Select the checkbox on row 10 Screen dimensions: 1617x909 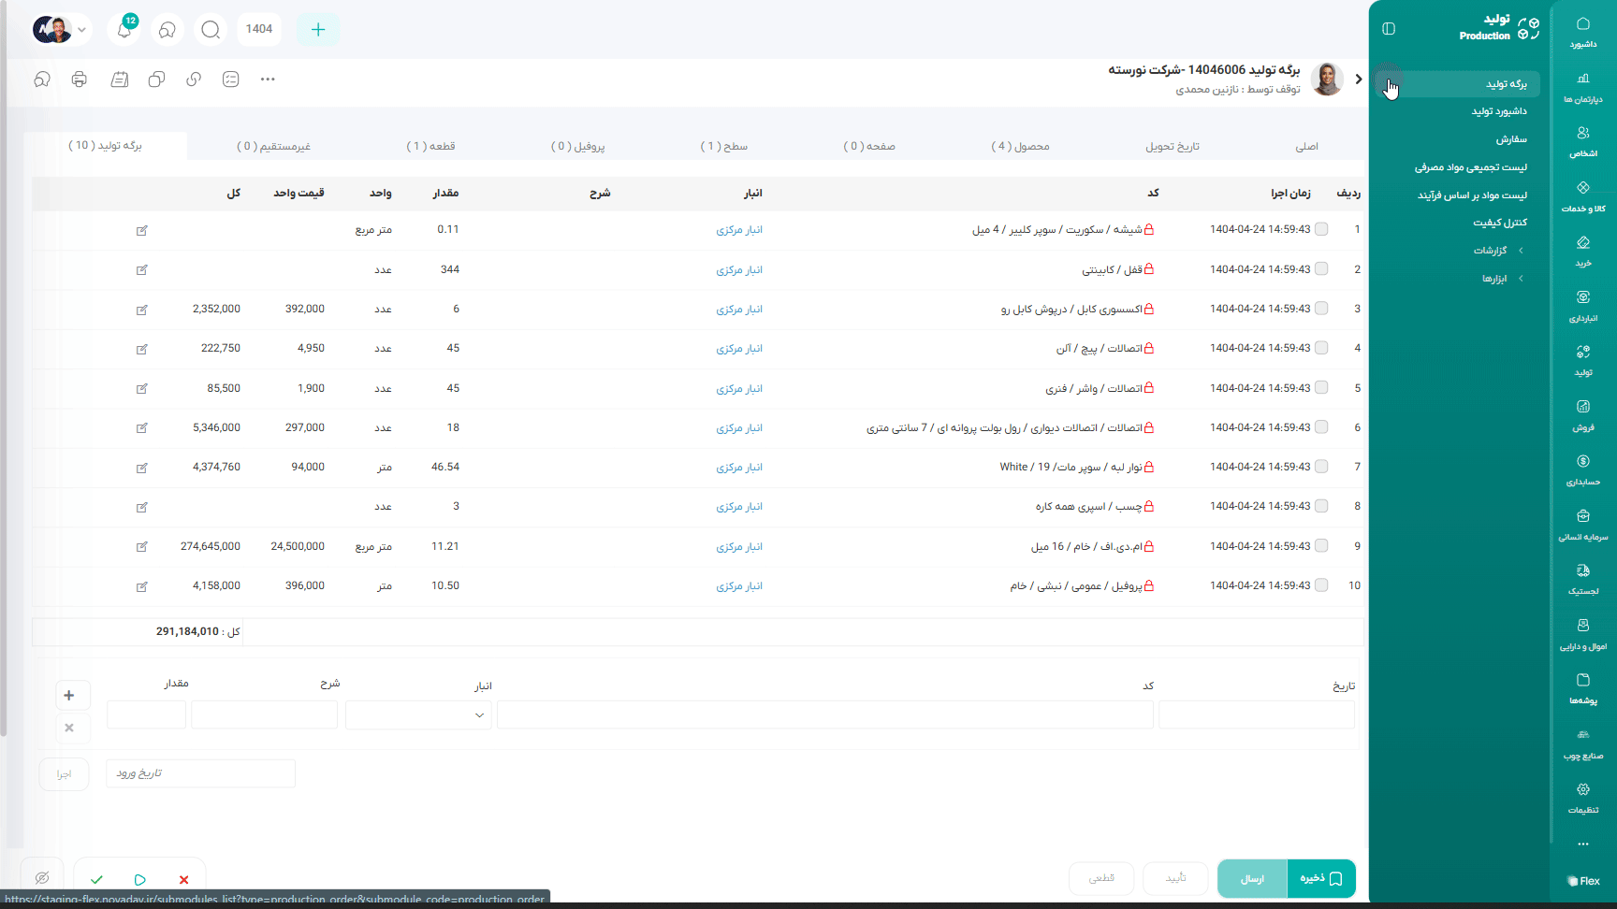tap(1321, 585)
